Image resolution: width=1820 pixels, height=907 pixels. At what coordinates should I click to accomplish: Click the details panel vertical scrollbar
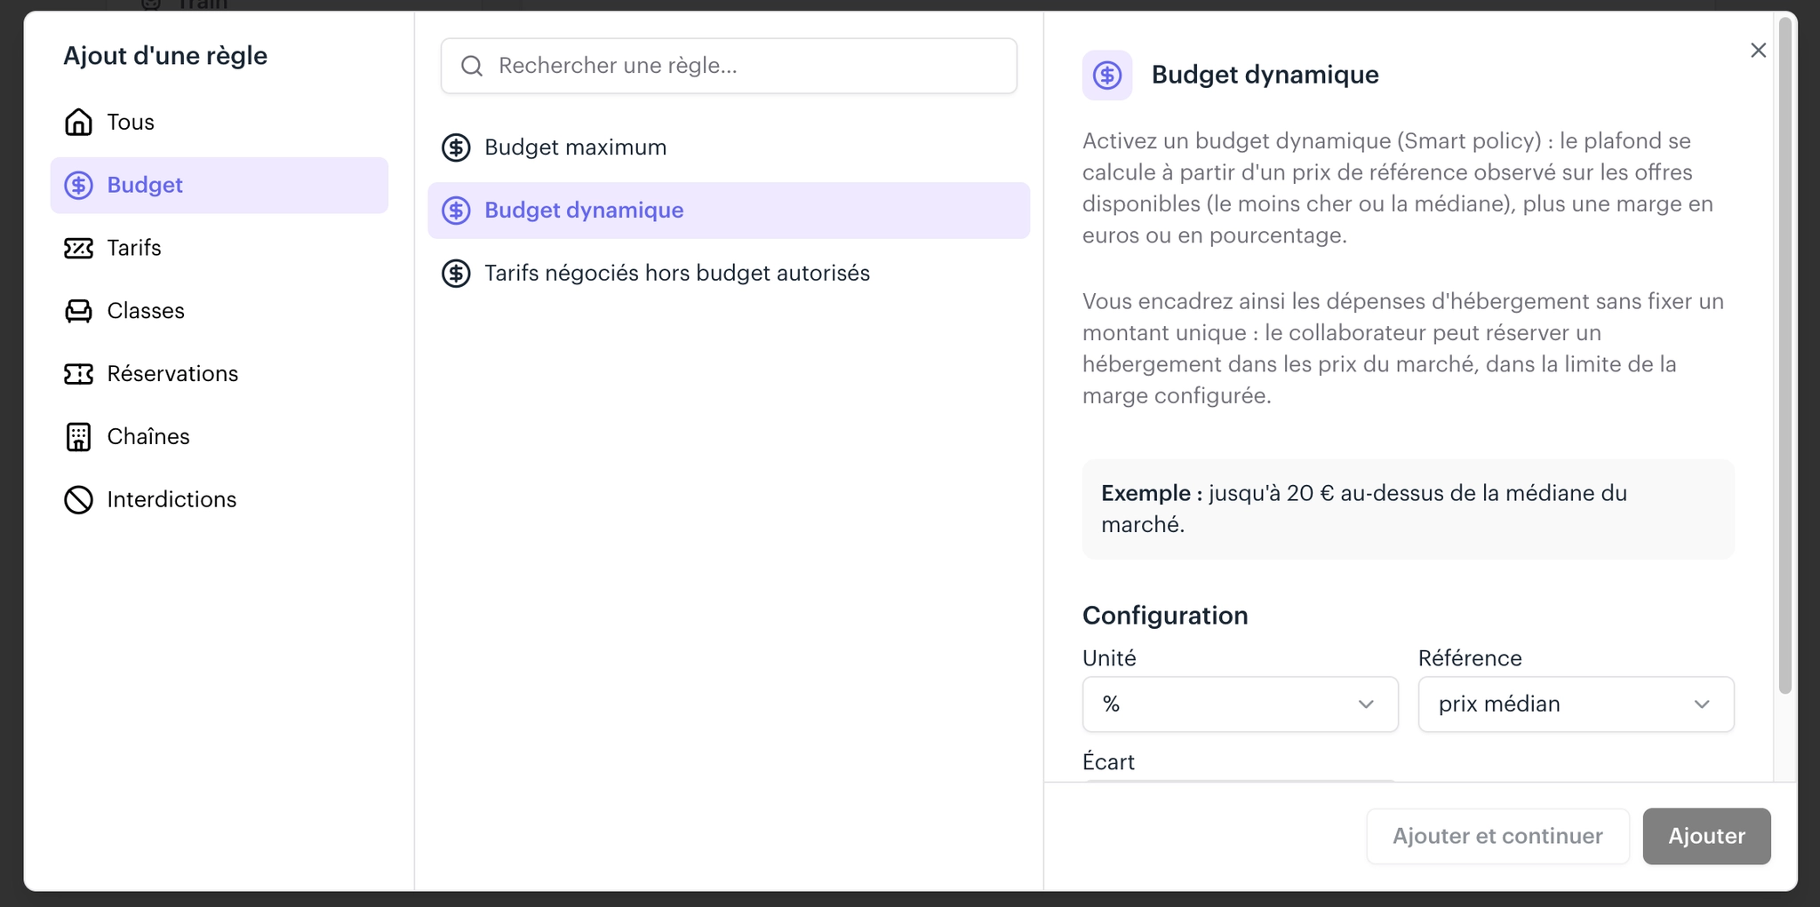pyautogui.click(x=1785, y=355)
